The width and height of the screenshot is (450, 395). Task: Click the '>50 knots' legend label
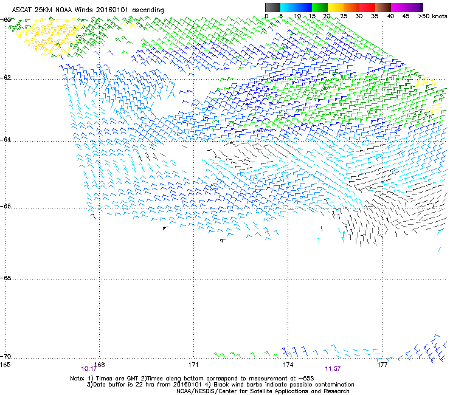pos(432,16)
